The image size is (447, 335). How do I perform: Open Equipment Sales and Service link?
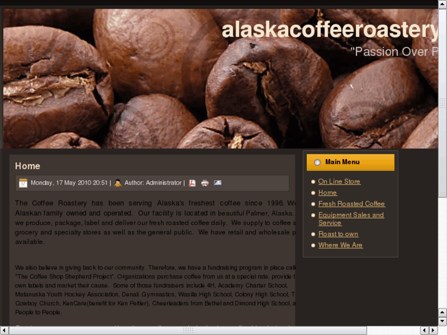(x=351, y=219)
